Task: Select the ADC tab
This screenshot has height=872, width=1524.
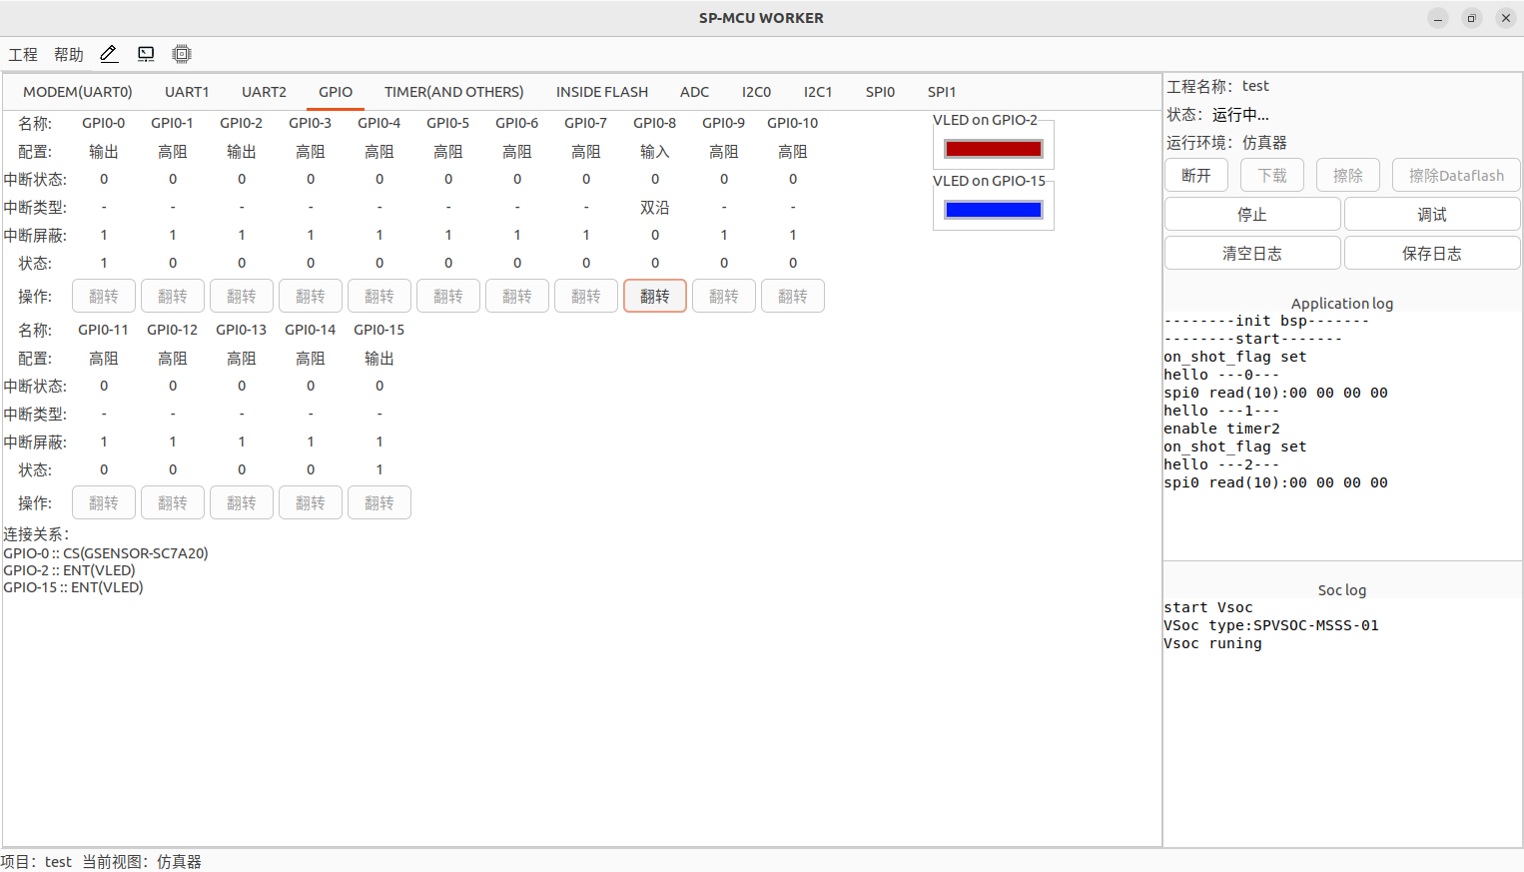Action: click(x=694, y=92)
